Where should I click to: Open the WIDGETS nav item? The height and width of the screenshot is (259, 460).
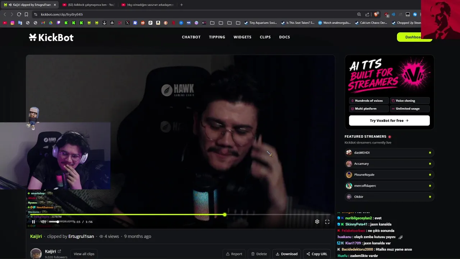click(242, 37)
